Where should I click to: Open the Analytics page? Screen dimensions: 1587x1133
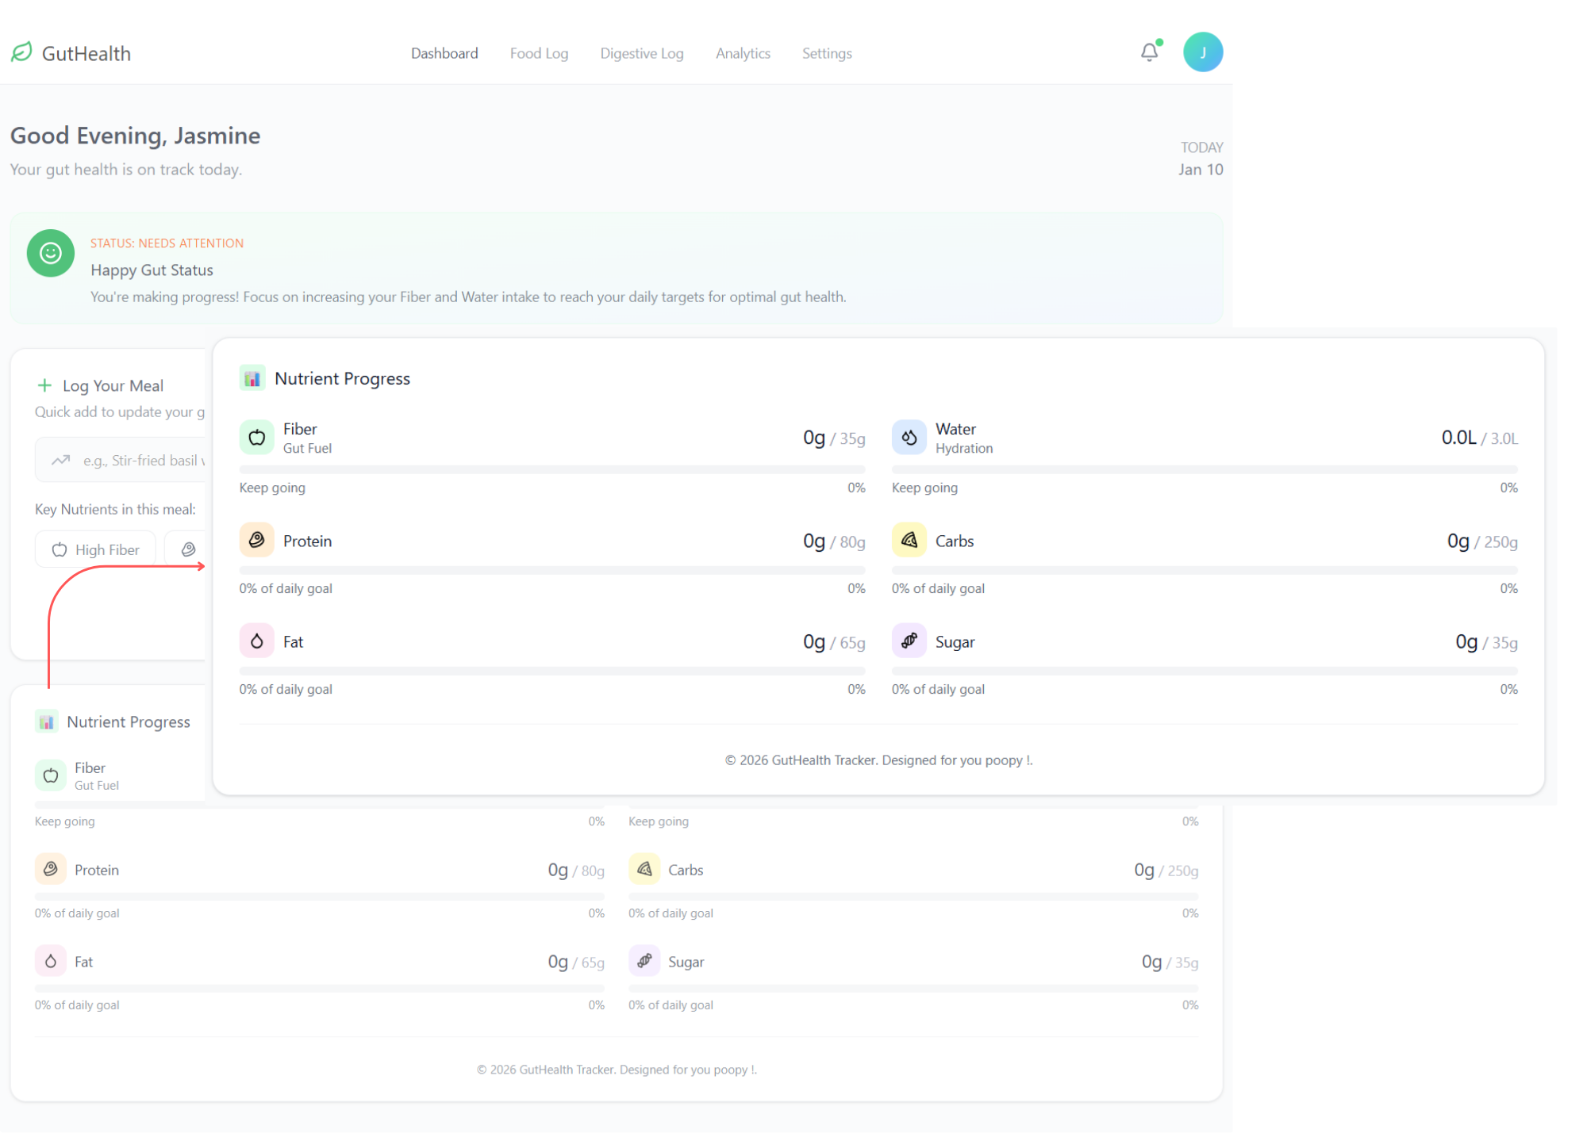click(742, 53)
